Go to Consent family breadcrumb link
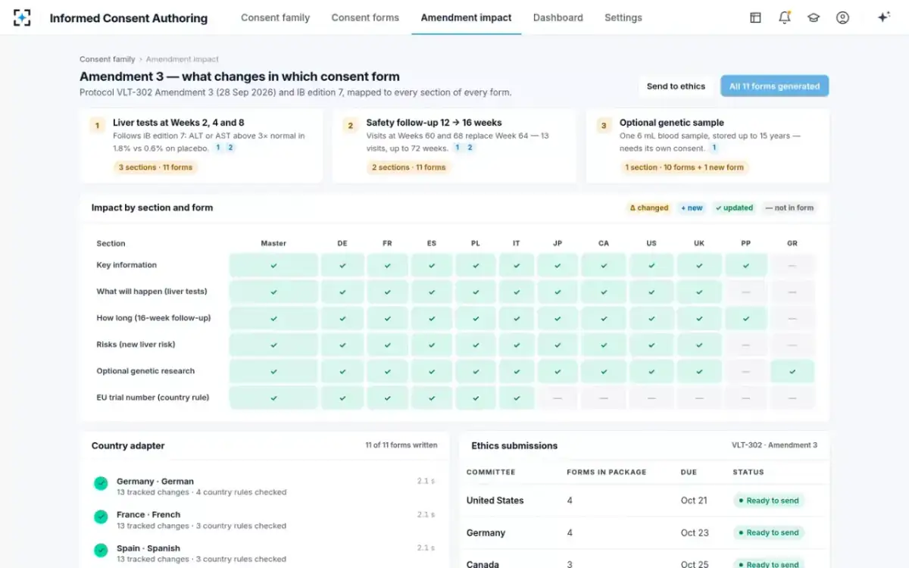The image size is (909, 568). point(108,59)
